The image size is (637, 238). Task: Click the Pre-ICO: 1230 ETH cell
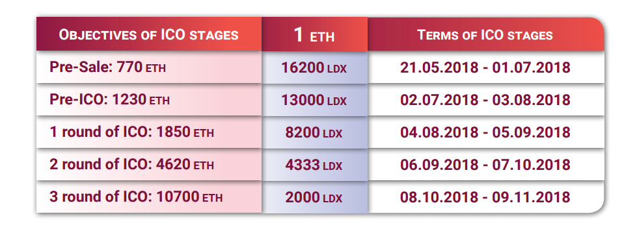(x=149, y=100)
